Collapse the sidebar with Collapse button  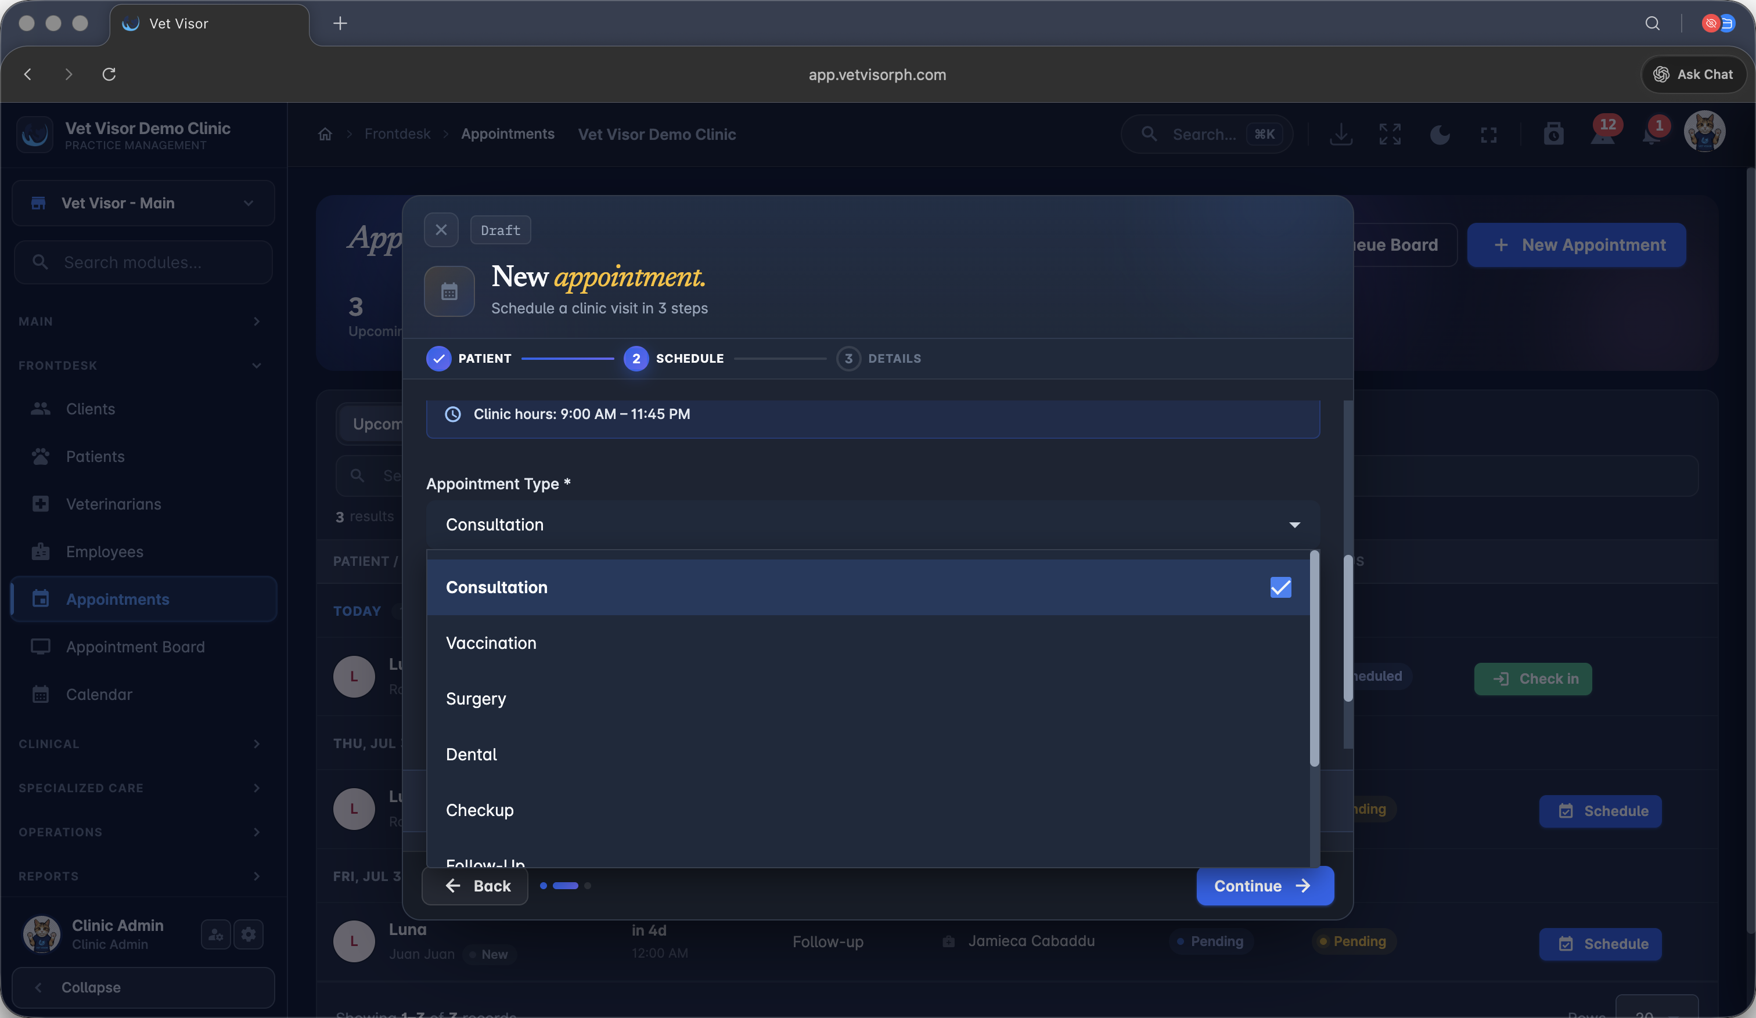click(143, 987)
